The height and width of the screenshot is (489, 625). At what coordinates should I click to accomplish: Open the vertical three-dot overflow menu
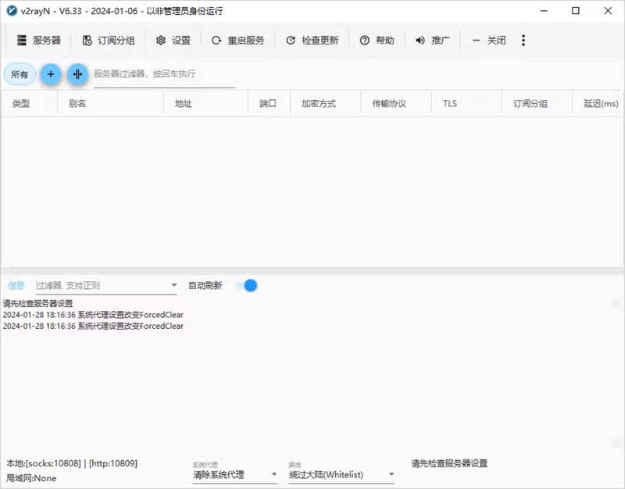[523, 40]
